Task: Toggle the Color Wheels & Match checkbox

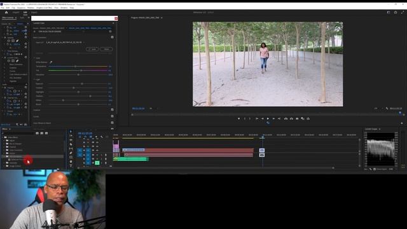Action: 112,123
